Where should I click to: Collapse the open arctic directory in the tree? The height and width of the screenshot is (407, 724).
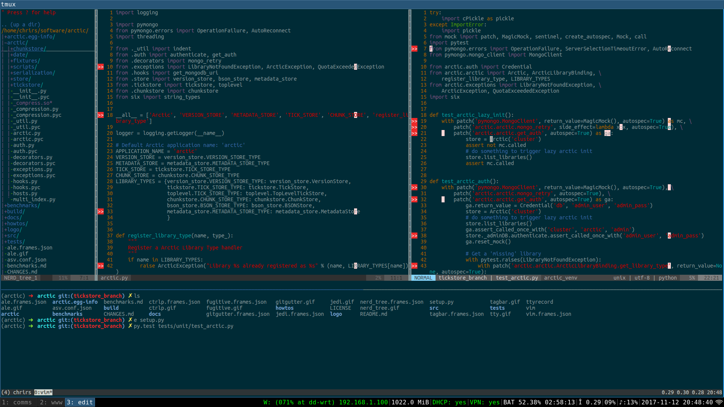[x=17, y=43]
